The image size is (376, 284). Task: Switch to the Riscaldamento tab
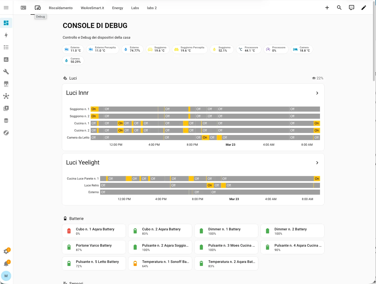[x=61, y=8]
